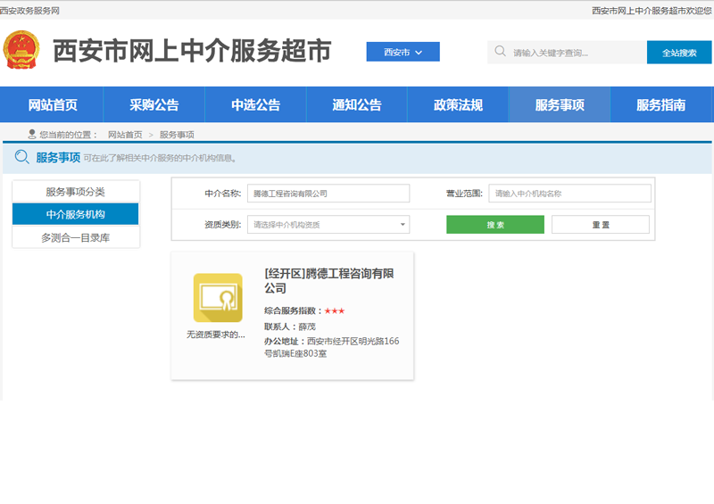Open the 政策法规 navigation tab
714x504 pixels.
458,105
